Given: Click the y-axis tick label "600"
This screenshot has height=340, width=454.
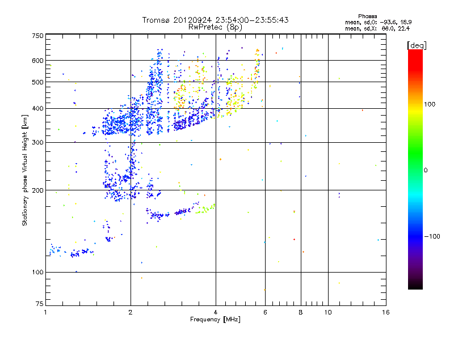Looking at the screenshot, I should tap(37, 61).
